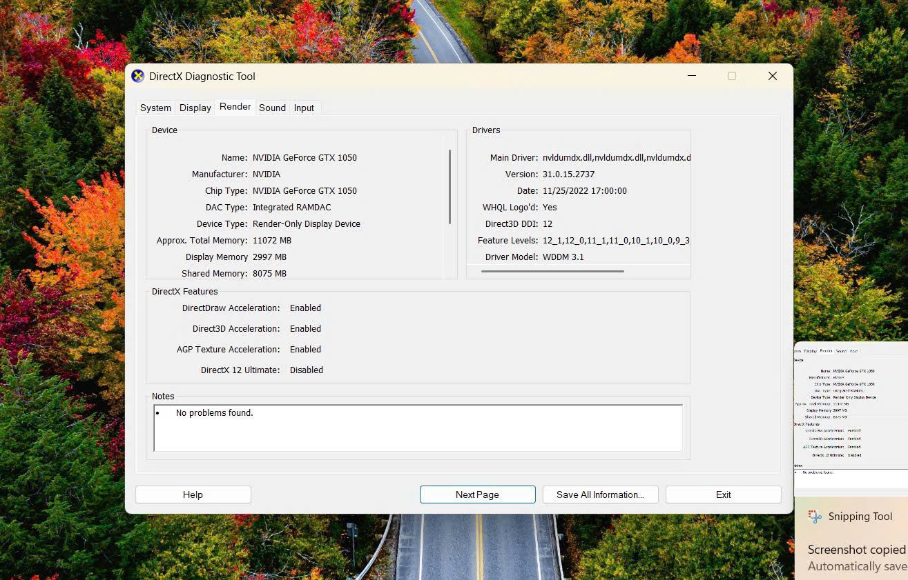Click the DirectX icon in title bar
908x580 pixels.
[138, 77]
